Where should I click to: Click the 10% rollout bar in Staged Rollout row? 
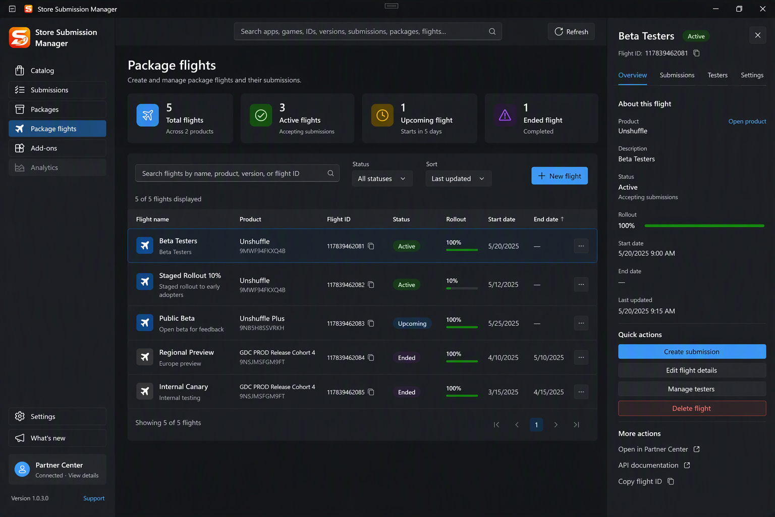tap(462, 288)
